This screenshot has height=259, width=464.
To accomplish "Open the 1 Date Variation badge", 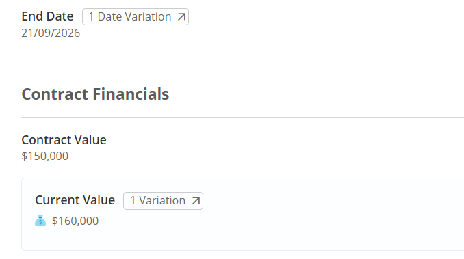I will [136, 17].
